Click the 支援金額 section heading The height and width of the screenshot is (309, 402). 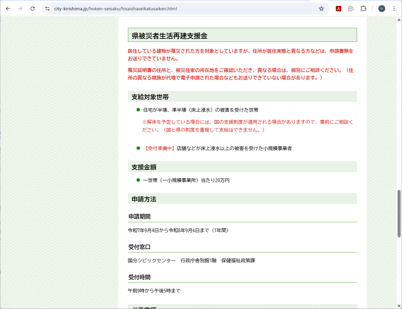144,167
